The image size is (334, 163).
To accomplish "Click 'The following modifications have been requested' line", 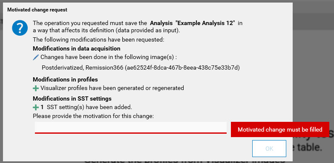I will [x=98, y=40].
